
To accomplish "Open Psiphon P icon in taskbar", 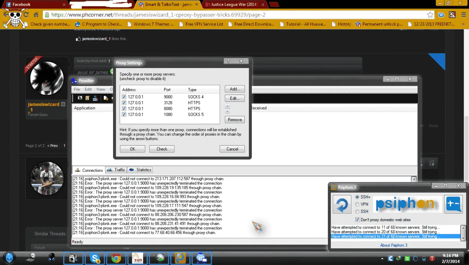I will pos(180,258).
